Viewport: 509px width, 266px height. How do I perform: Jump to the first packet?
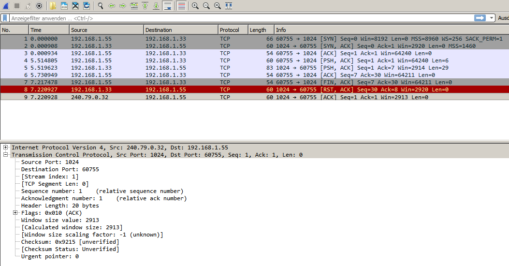pos(145,6)
